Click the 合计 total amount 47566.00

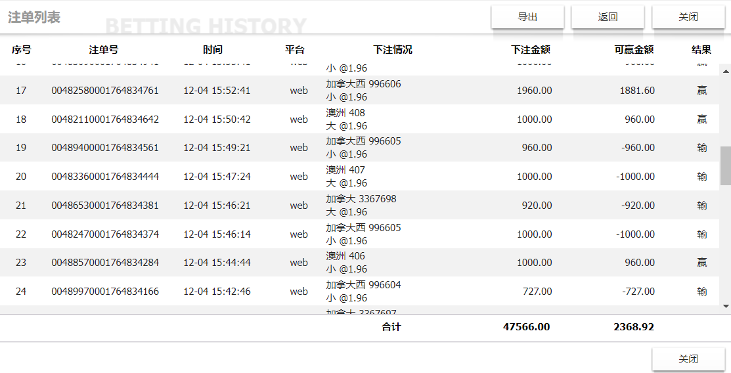[x=526, y=327]
